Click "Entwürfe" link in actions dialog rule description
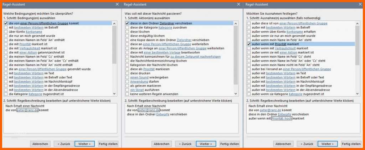 tap(163, 114)
